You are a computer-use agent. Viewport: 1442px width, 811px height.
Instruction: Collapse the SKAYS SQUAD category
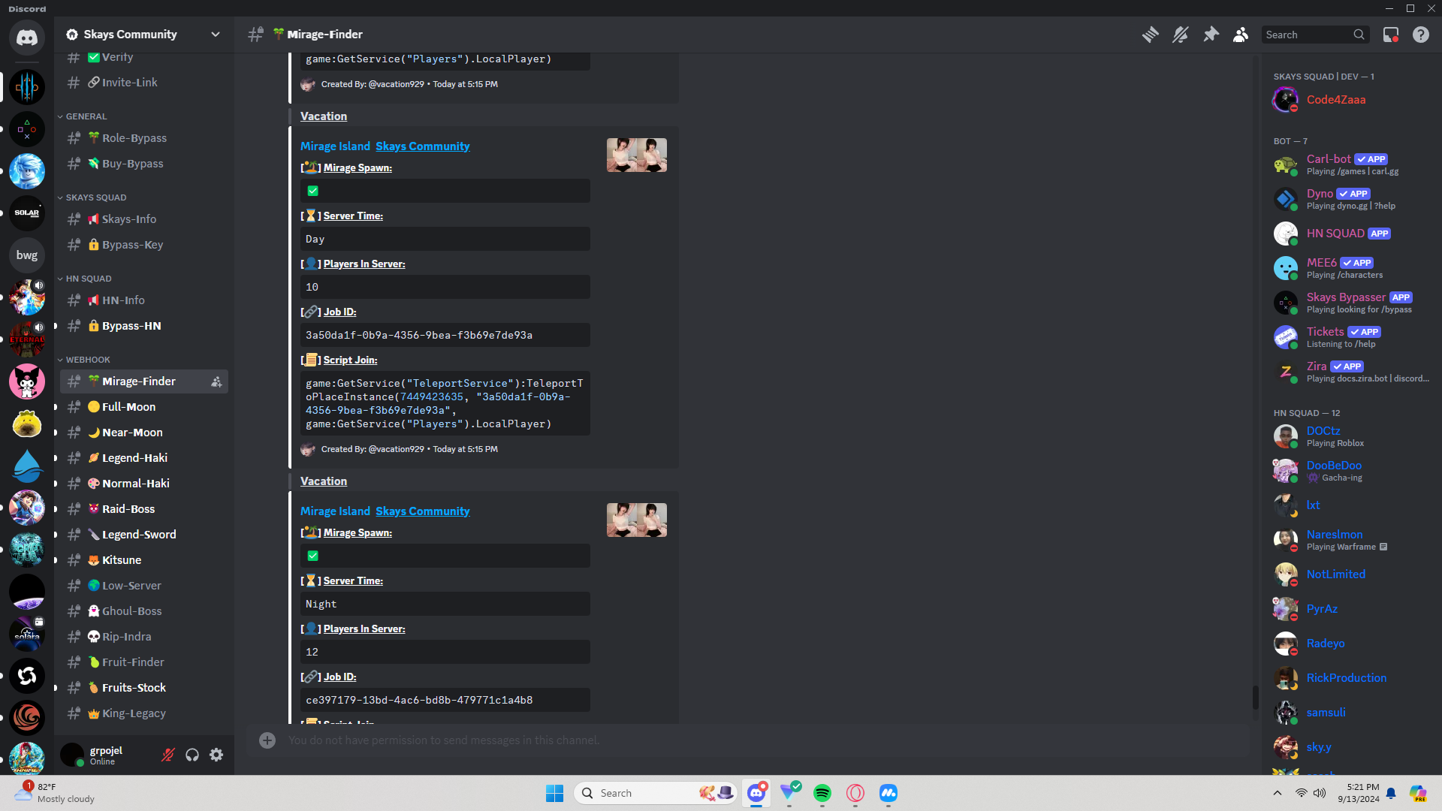95,197
